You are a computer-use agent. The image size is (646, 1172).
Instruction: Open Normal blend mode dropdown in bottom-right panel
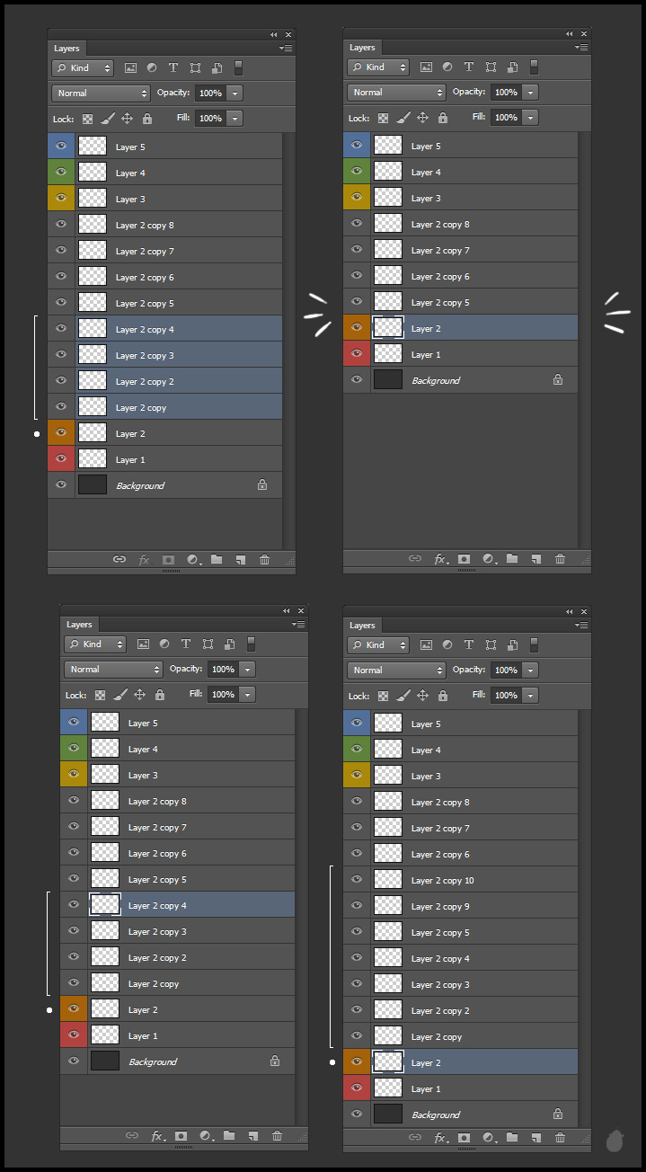[396, 670]
